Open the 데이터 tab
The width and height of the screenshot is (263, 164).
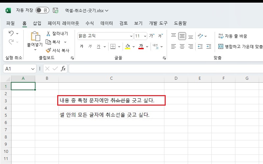tap(107, 23)
